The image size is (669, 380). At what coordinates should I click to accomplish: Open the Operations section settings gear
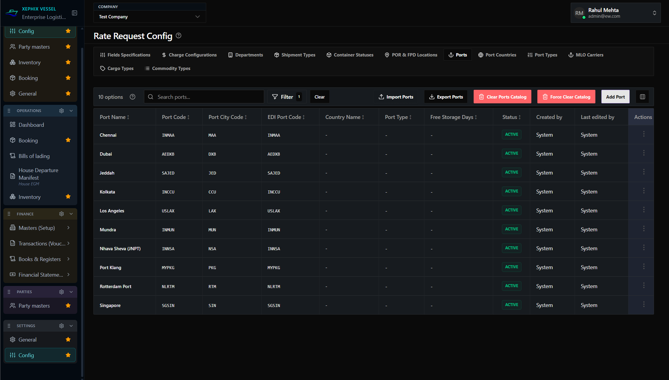[x=62, y=111]
